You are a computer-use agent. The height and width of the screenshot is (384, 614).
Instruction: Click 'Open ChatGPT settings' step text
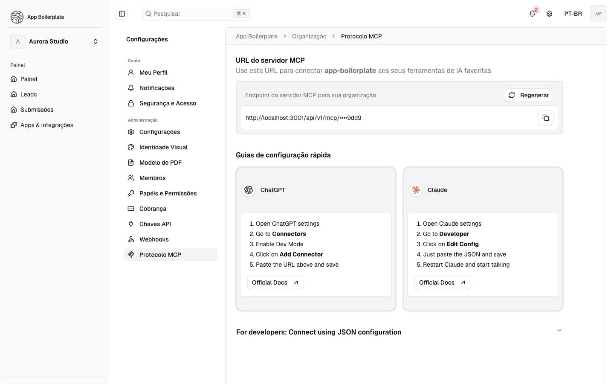(287, 224)
